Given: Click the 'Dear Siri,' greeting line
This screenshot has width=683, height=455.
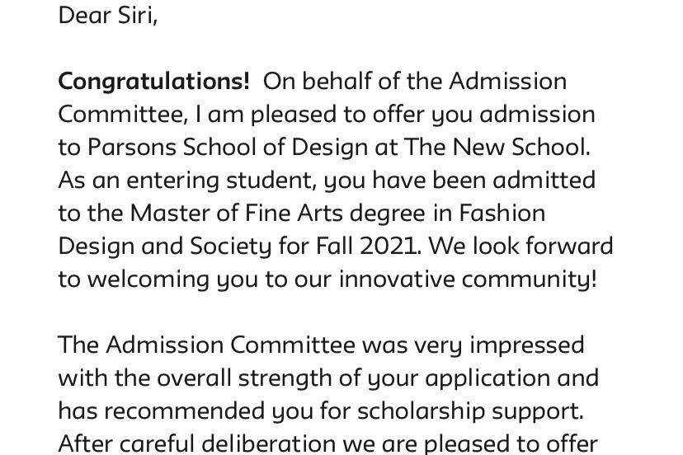Looking at the screenshot, I should coord(107,16).
